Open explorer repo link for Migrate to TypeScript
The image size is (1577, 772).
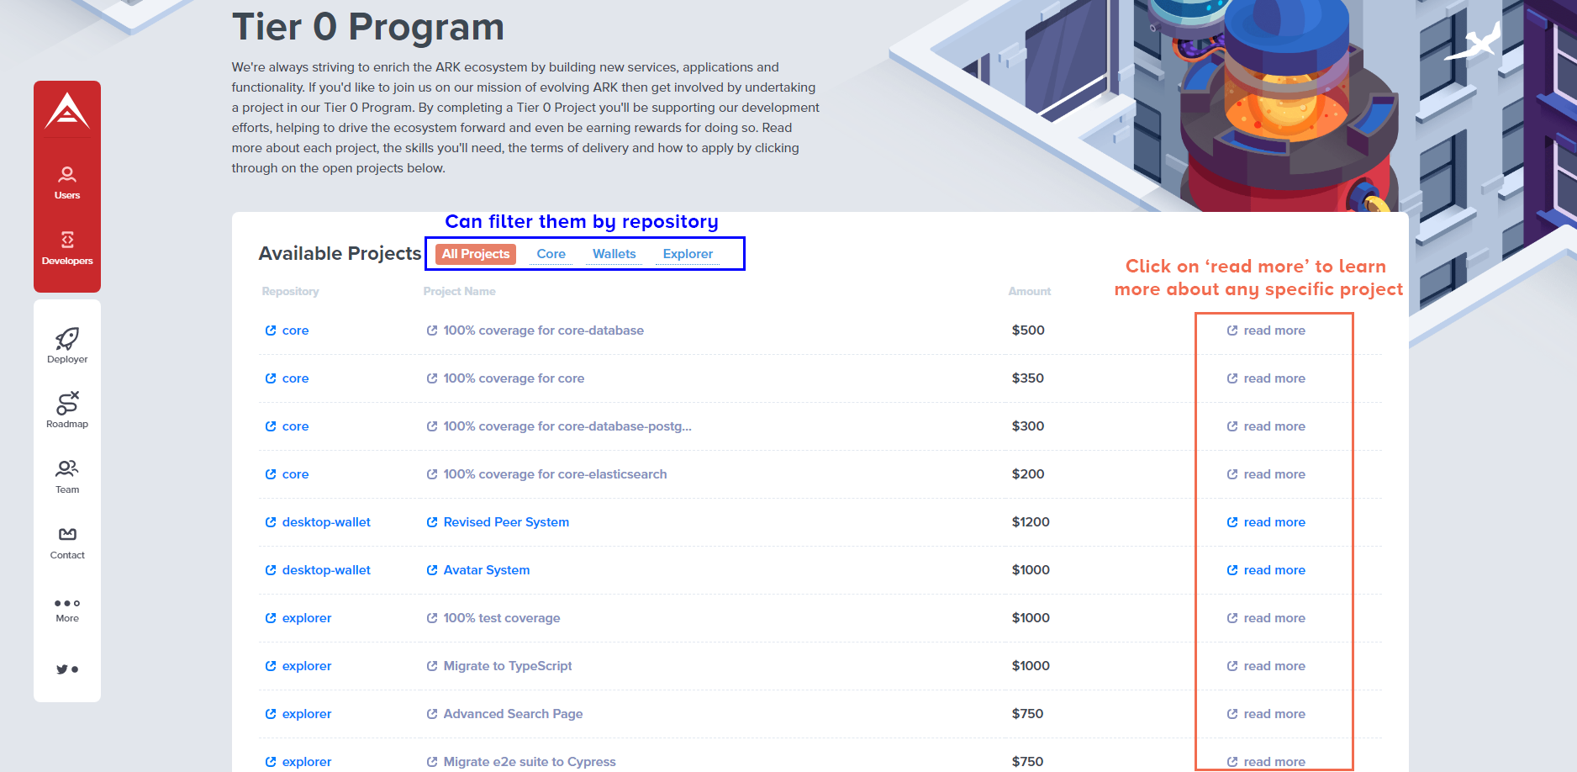click(x=298, y=666)
